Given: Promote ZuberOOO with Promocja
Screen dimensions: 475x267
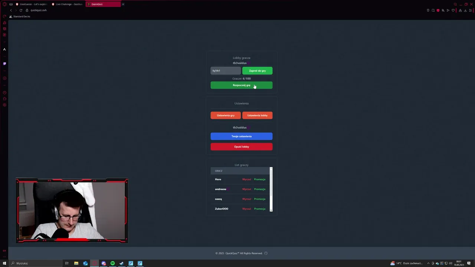Looking at the screenshot, I should pyautogui.click(x=260, y=209).
